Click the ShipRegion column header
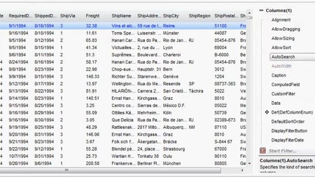Image resolution: width=315 pixels, height=177 pixels. pyautogui.click(x=199, y=16)
